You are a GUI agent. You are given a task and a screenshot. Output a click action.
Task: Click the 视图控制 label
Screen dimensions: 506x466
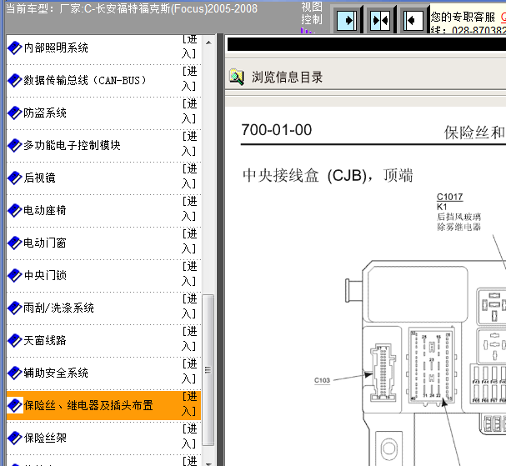pos(312,13)
